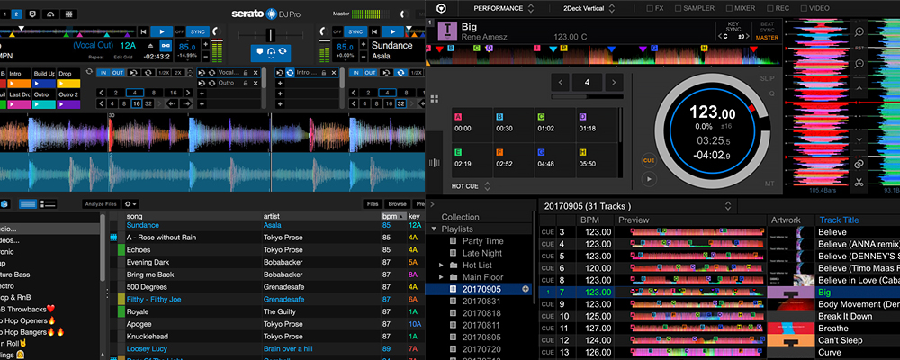The width and height of the screenshot is (900, 360).
Task: Play the Serato right deck Sundance track
Action: [393, 31]
